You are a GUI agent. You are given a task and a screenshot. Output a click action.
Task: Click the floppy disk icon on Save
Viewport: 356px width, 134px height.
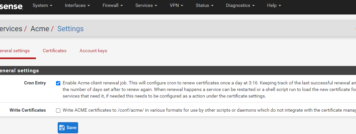pyautogui.click(x=62, y=128)
